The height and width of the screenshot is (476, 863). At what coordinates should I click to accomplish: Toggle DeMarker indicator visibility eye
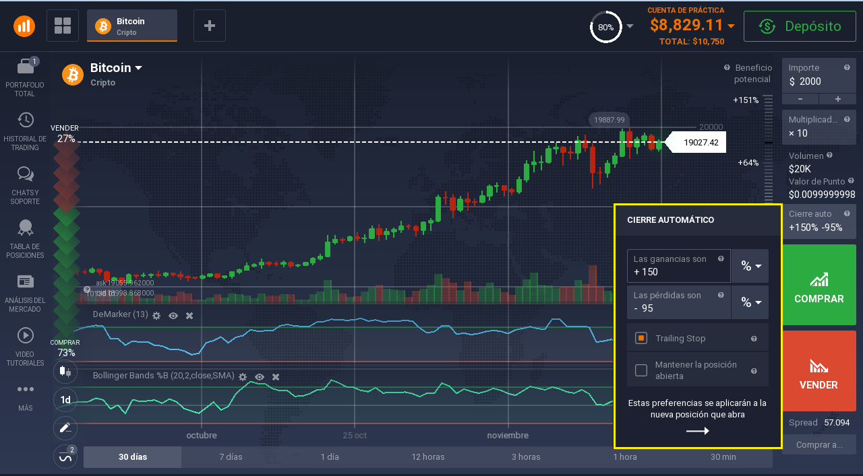173,315
